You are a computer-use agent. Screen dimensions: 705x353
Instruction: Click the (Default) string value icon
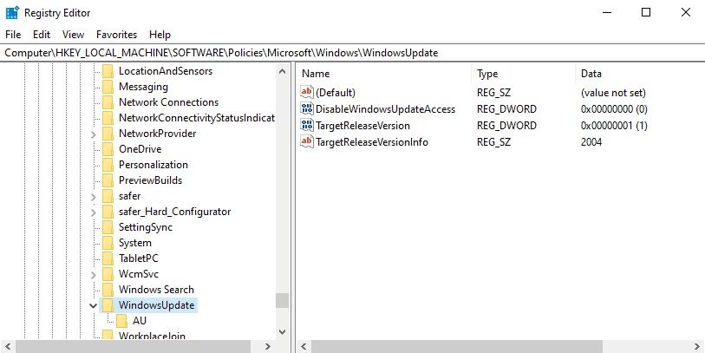click(x=306, y=93)
